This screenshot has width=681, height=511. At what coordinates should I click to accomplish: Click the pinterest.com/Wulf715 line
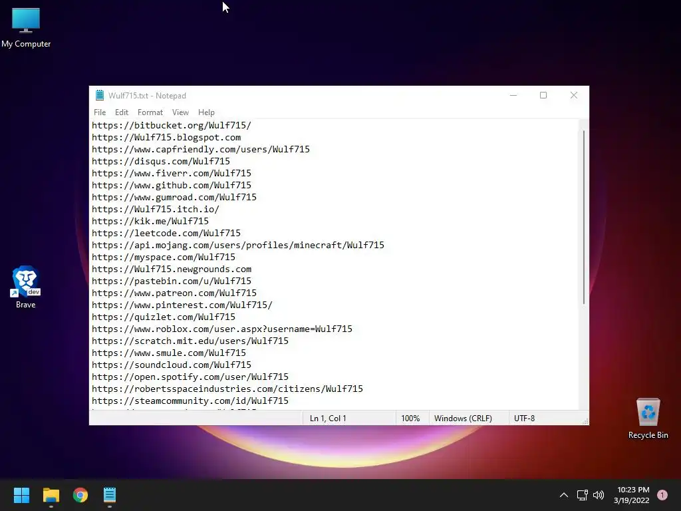182,305
